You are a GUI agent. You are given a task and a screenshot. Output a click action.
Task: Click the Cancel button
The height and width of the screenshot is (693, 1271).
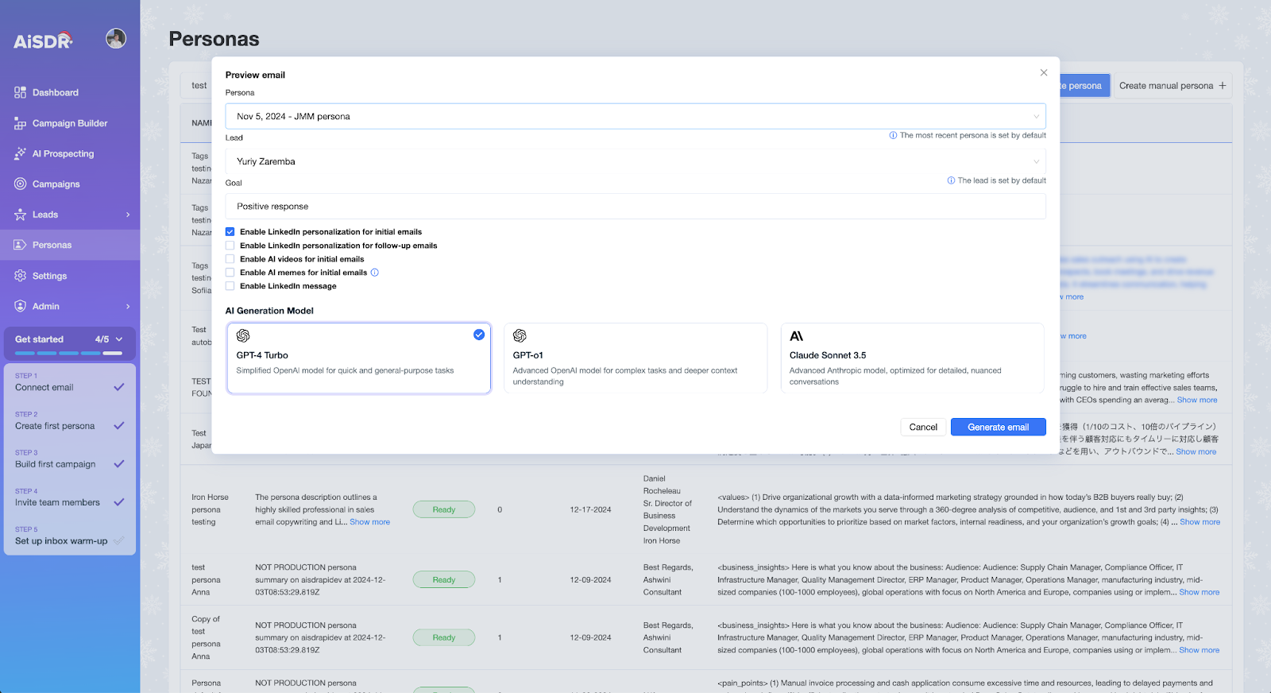tap(923, 427)
